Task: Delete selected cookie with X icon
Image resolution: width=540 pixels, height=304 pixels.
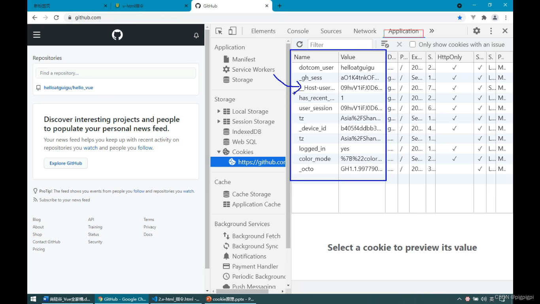Action: pyautogui.click(x=399, y=44)
